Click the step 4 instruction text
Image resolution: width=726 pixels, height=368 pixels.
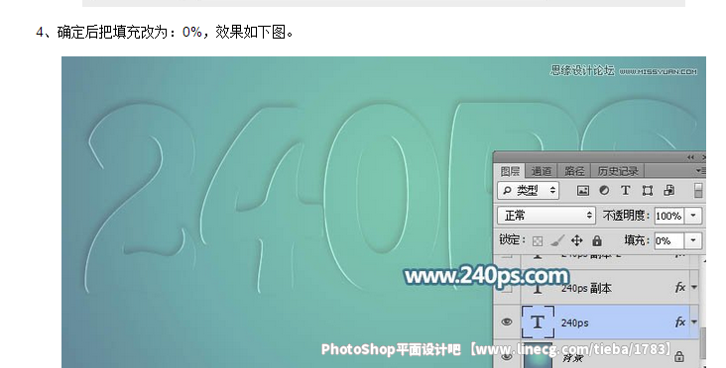tap(165, 33)
